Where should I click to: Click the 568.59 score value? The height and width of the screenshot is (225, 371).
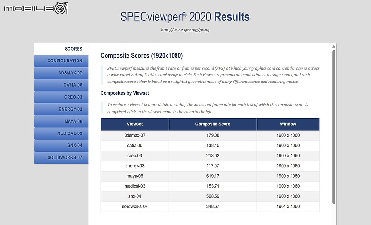click(213, 196)
